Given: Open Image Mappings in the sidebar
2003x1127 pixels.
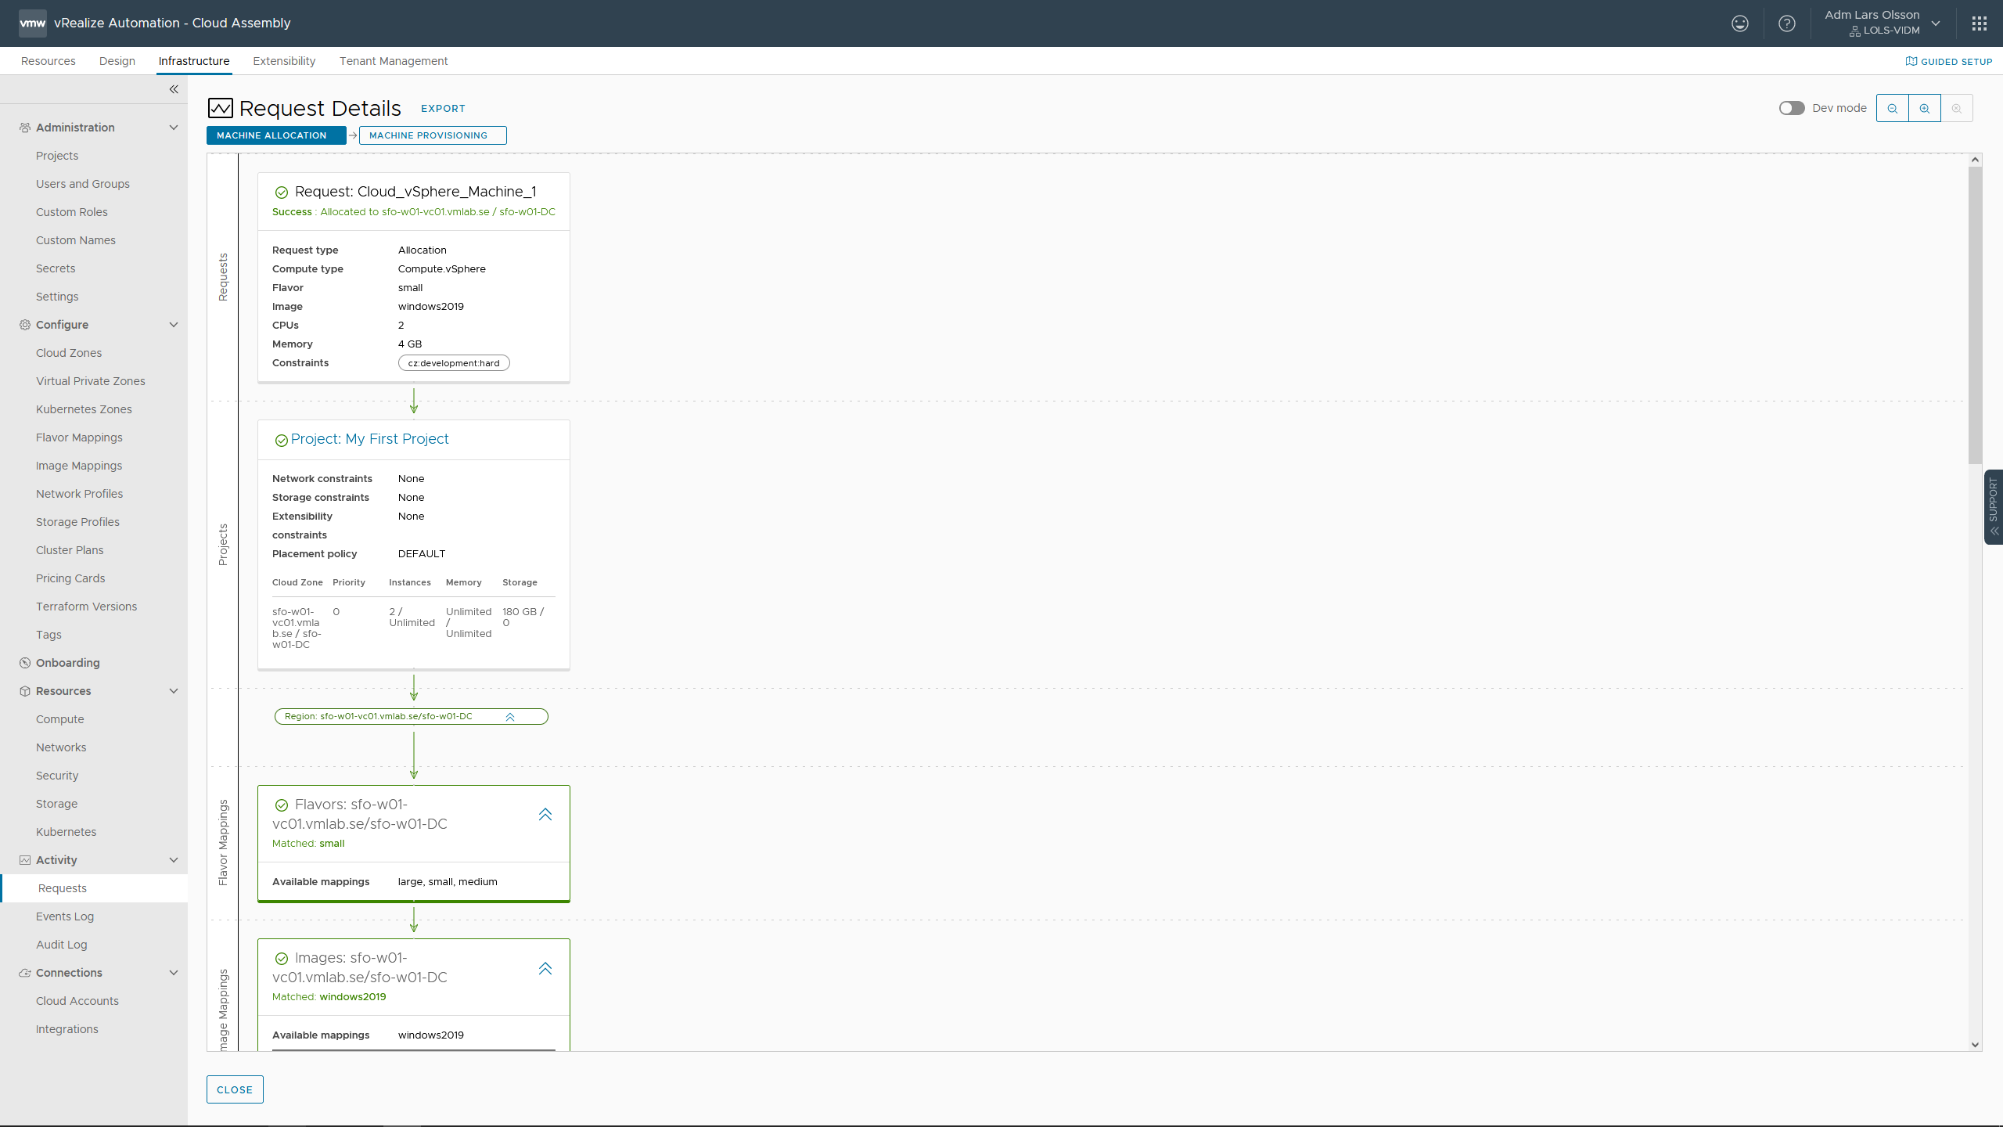Looking at the screenshot, I should pyautogui.click(x=79, y=466).
